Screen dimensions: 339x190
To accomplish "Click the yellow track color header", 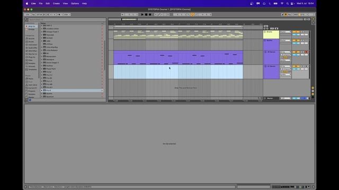I will pos(271,34).
